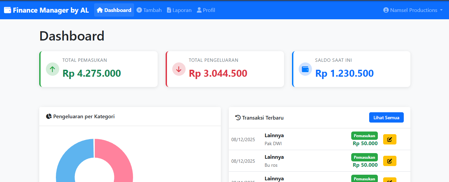Click the green up-arrow income icon

[x=52, y=69]
